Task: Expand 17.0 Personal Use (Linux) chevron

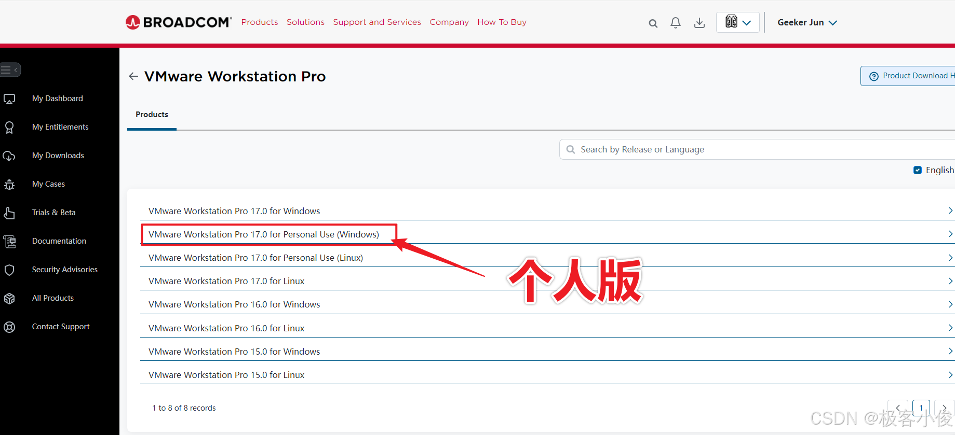Action: click(950, 258)
